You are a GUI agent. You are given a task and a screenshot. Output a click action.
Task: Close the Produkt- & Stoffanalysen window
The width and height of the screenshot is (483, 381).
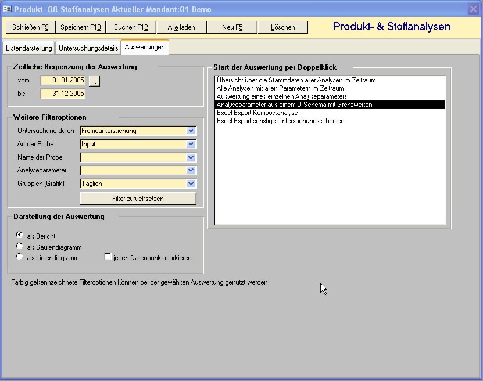(x=473, y=9)
